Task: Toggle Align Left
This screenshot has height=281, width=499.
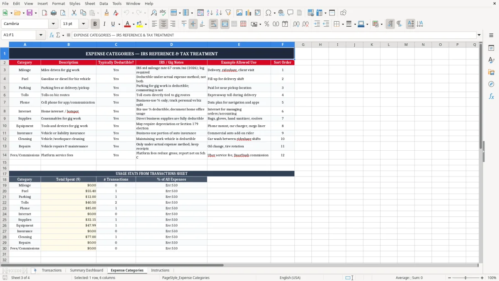Action: pyautogui.click(x=154, y=24)
